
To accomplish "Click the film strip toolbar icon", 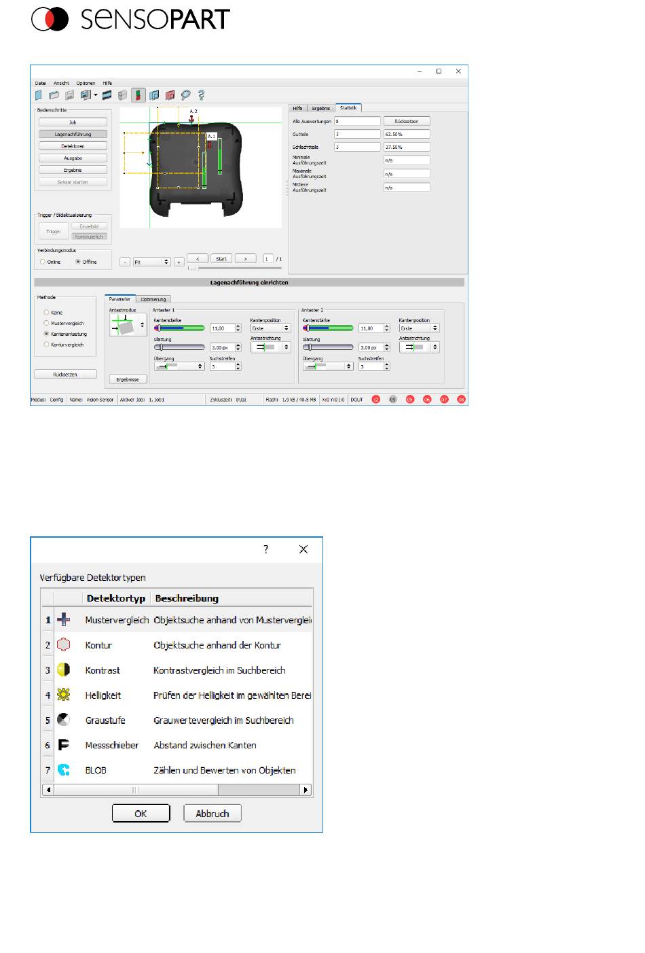I will (x=107, y=95).
